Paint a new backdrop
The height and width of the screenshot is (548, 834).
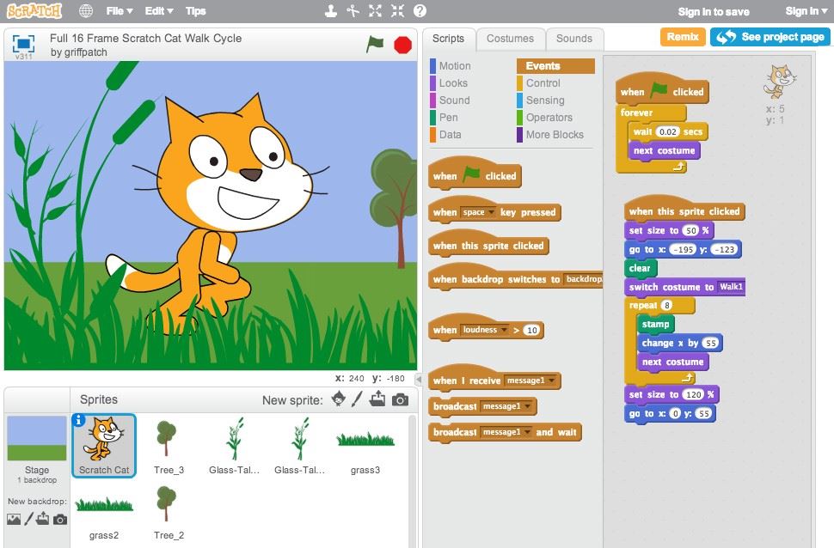28,519
